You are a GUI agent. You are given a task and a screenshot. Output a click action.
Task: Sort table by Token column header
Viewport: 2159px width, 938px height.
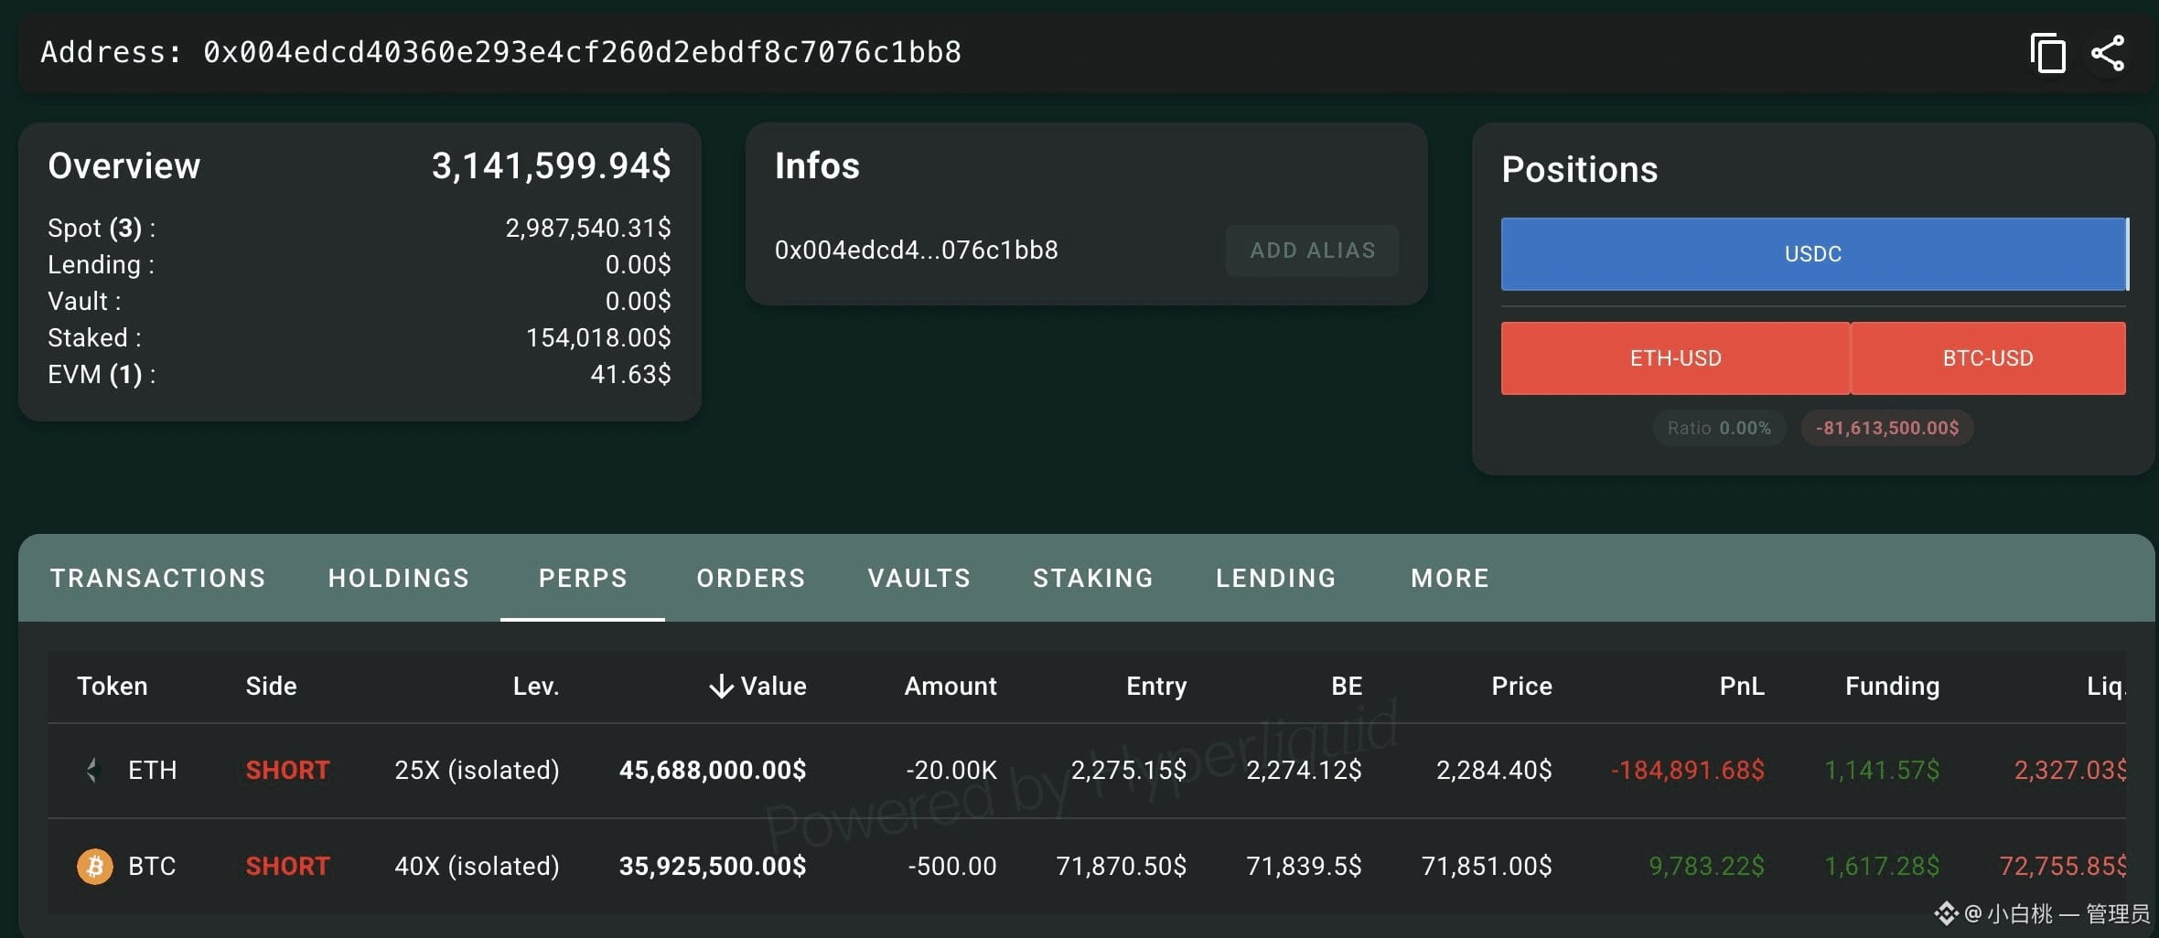[113, 686]
